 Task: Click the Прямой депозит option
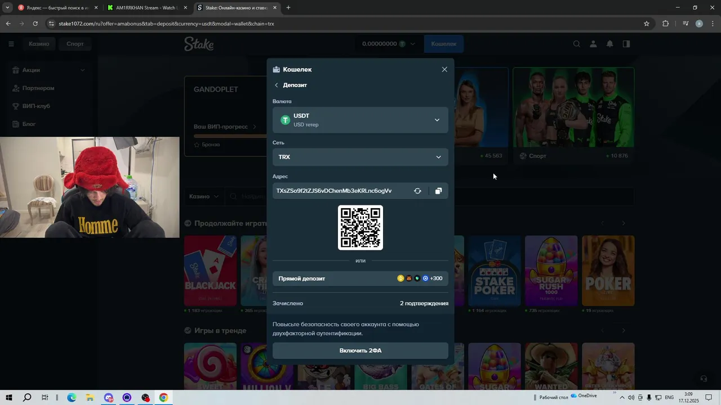pos(360,278)
